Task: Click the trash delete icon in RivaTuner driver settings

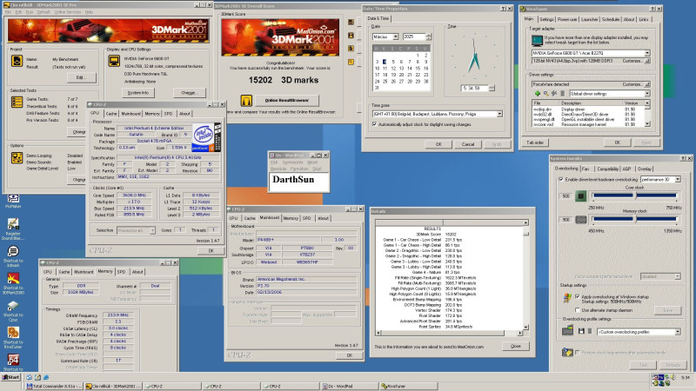Action: point(562,94)
